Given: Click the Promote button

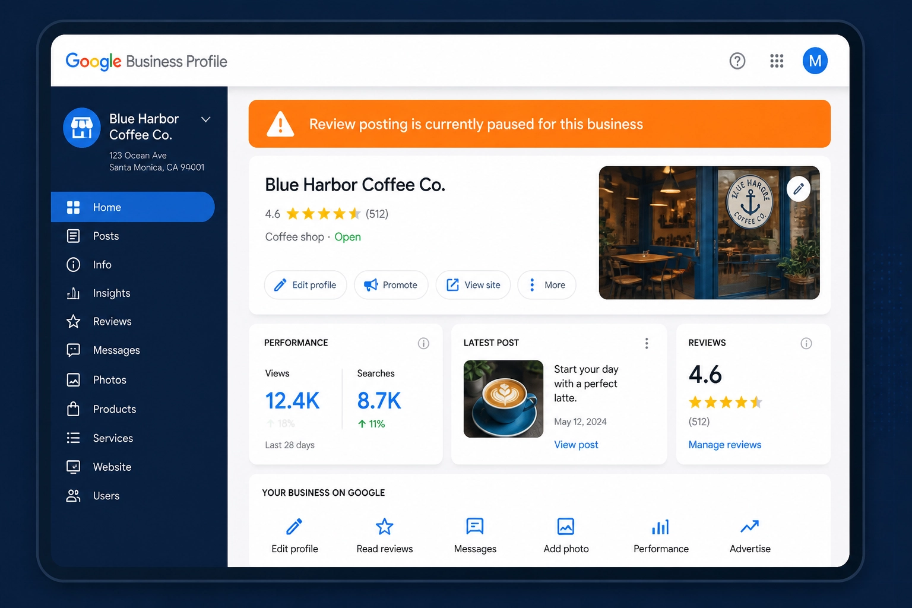Looking at the screenshot, I should click(x=391, y=285).
